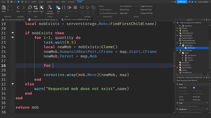Click the Filter workspace search field

(193, 23)
